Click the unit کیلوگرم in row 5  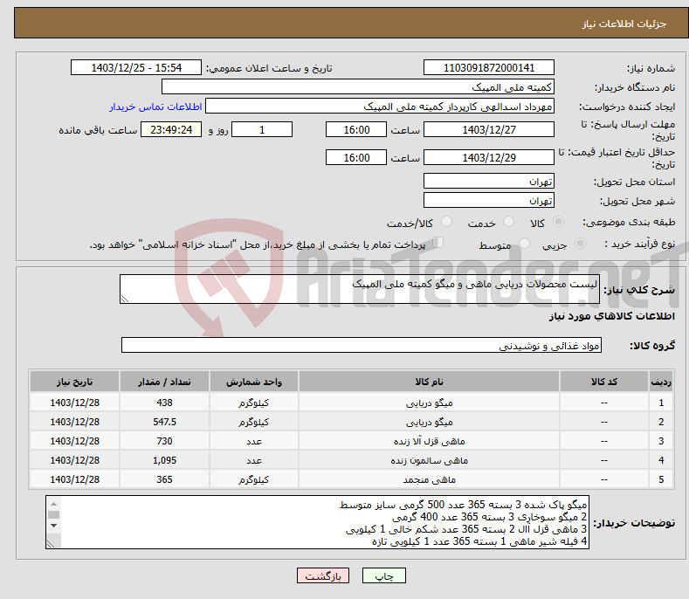click(254, 480)
